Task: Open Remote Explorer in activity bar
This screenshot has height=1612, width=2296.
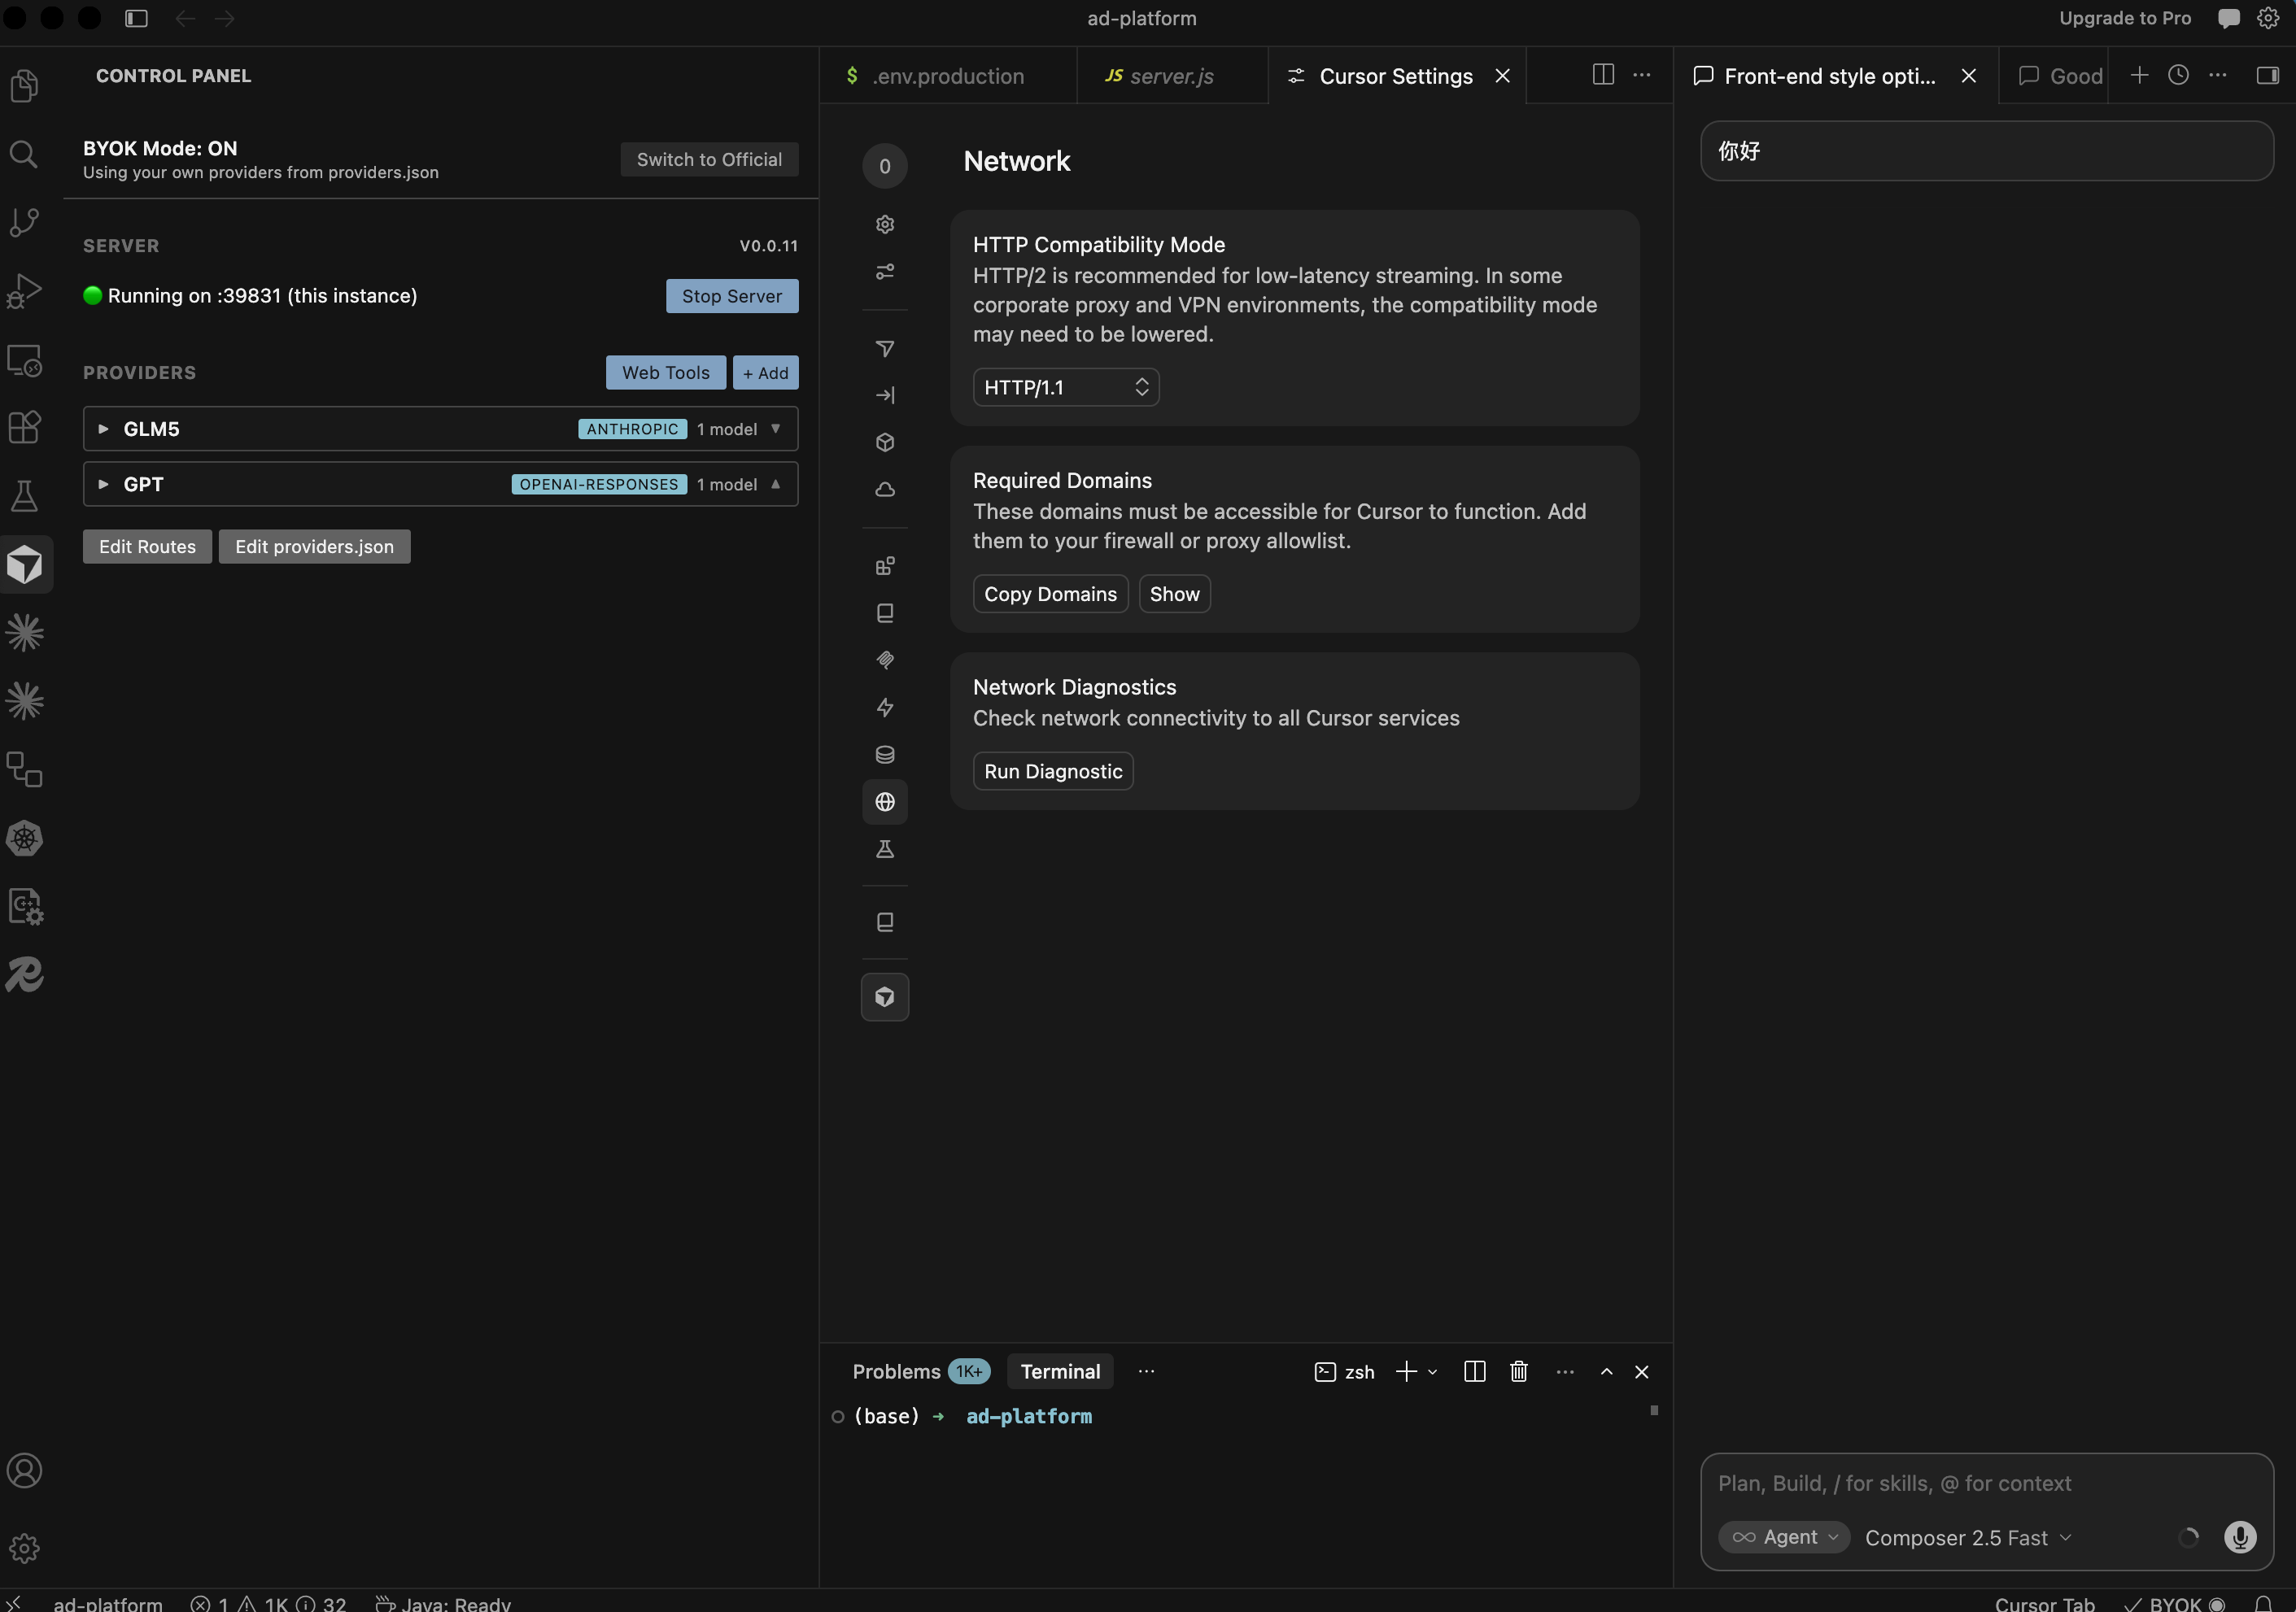Action: click(x=25, y=359)
